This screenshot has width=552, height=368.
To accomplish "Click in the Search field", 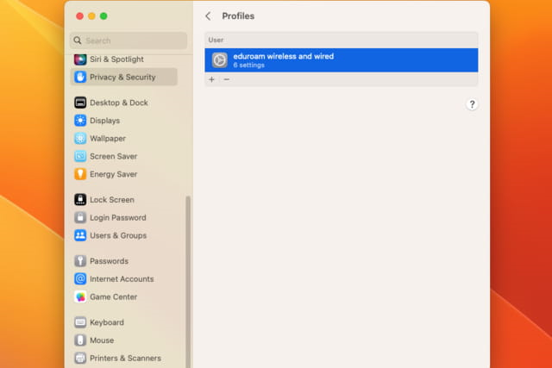I will click(129, 41).
